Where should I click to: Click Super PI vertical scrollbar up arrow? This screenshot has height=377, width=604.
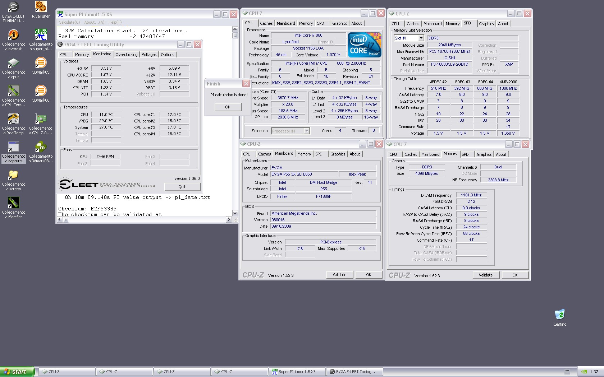tap(235, 29)
